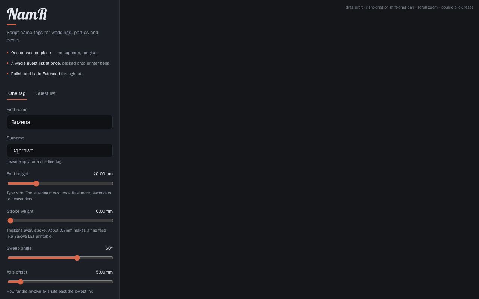Screen dimensions: 479x299
Task: Click the 'How far the revolve axis' help text
Action: pyautogui.click(x=50, y=291)
